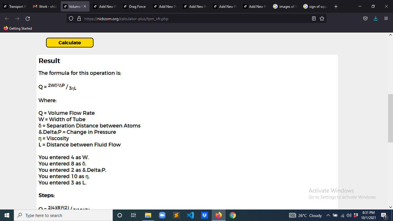Image resolution: width=393 pixels, height=221 pixels.
Task: Open the volume speaker icon
Action: point(349,215)
